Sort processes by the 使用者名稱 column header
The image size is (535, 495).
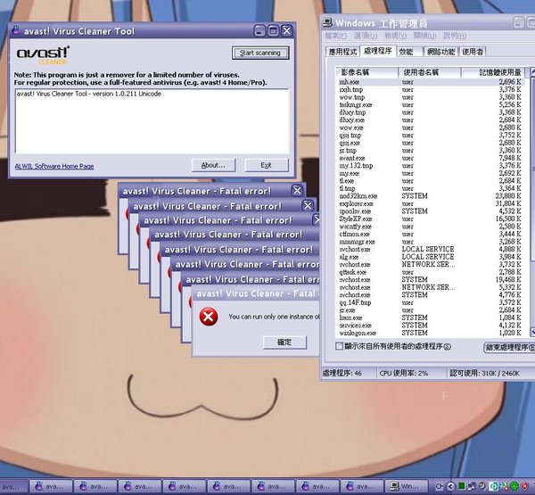click(x=430, y=72)
